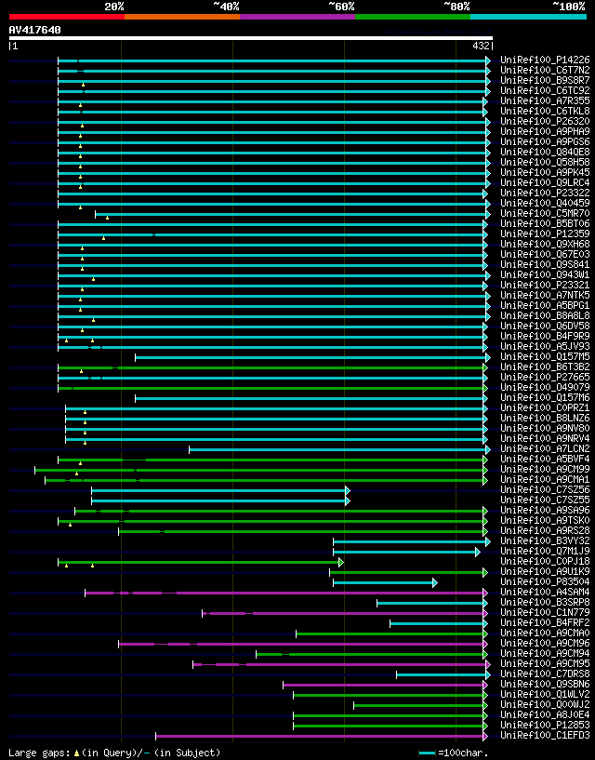The image size is (595, 760).
Task: Select the UniRef100_B6T3B2 label
Action: pos(545,367)
